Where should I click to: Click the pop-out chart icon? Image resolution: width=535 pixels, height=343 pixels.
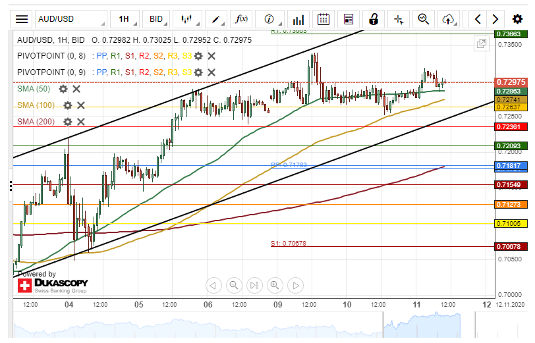(482, 44)
